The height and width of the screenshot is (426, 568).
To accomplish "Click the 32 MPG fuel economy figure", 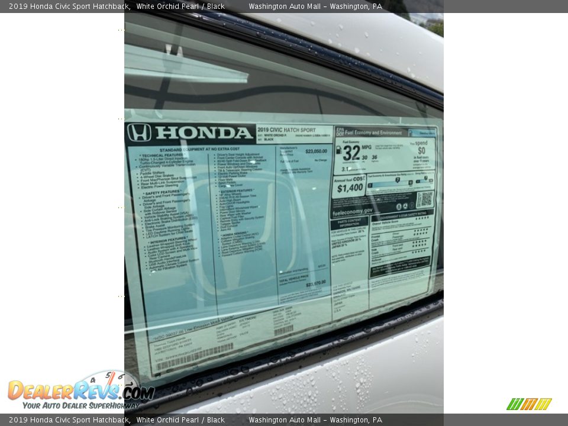I will pyautogui.click(x=351, y=153).
